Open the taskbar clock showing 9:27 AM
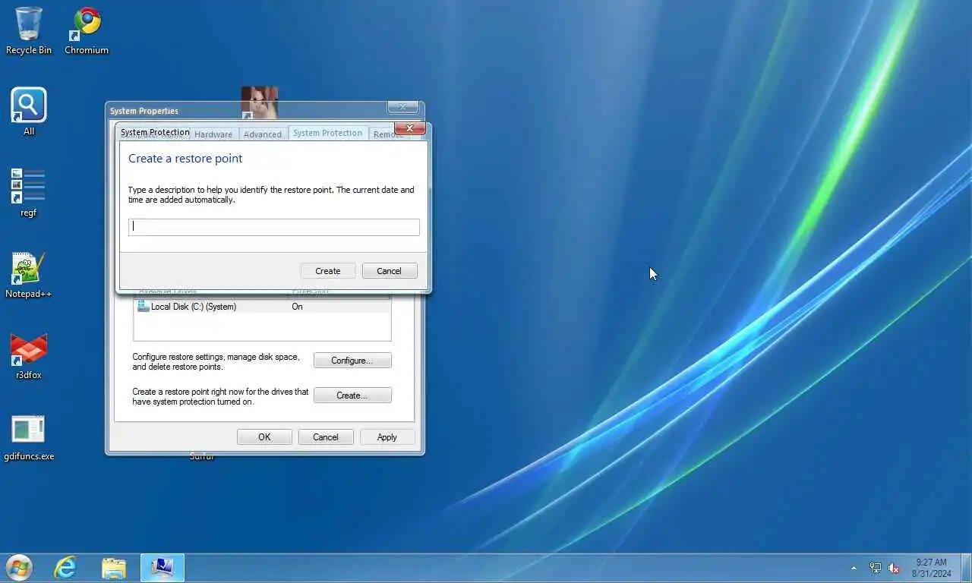Viewport: 972px width, 583px height. pyautogui.click(x=931, y=568)
